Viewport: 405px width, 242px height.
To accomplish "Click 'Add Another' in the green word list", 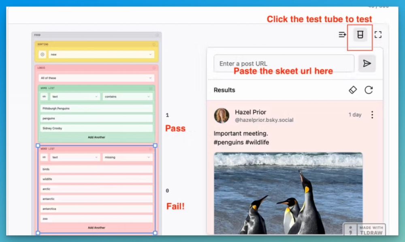I will (96, 137).
